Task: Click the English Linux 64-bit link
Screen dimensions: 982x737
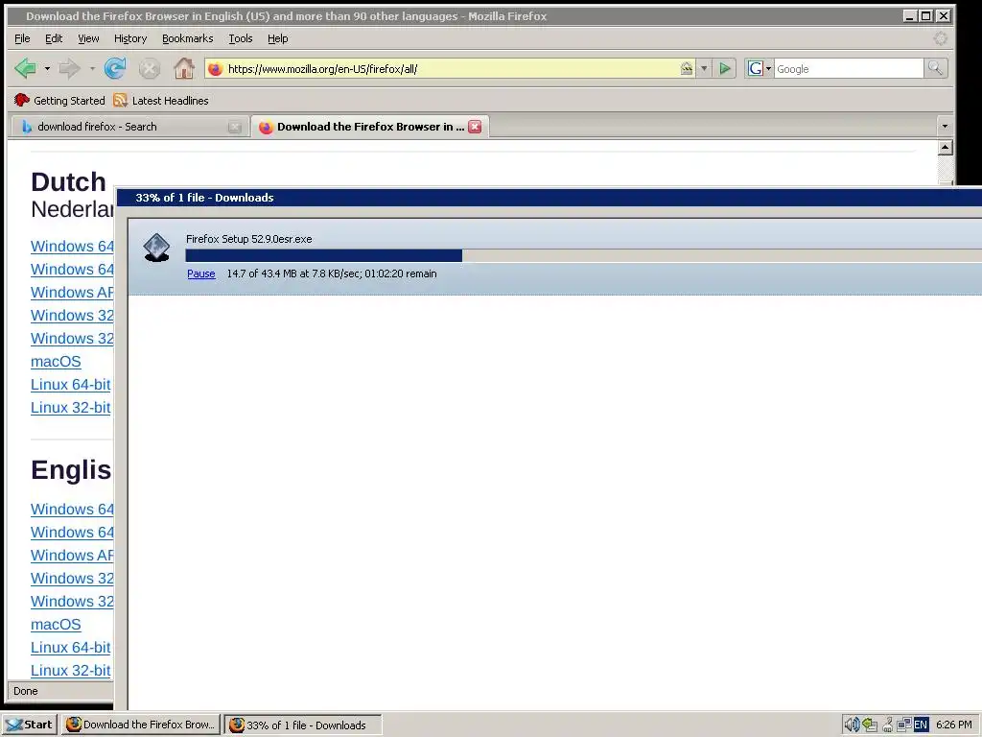Action: (71, 648)
